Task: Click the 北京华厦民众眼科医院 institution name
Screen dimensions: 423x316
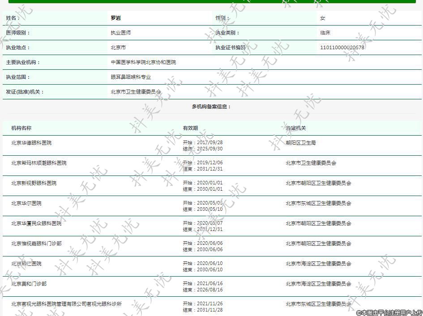Action: (x=36, y=223)
